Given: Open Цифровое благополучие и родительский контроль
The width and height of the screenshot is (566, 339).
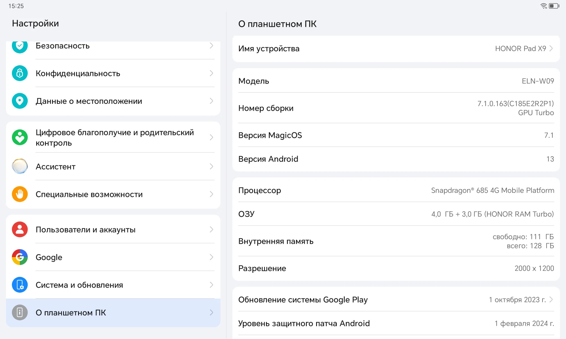Looking at the screenshot, I should (x=113, y=138).
